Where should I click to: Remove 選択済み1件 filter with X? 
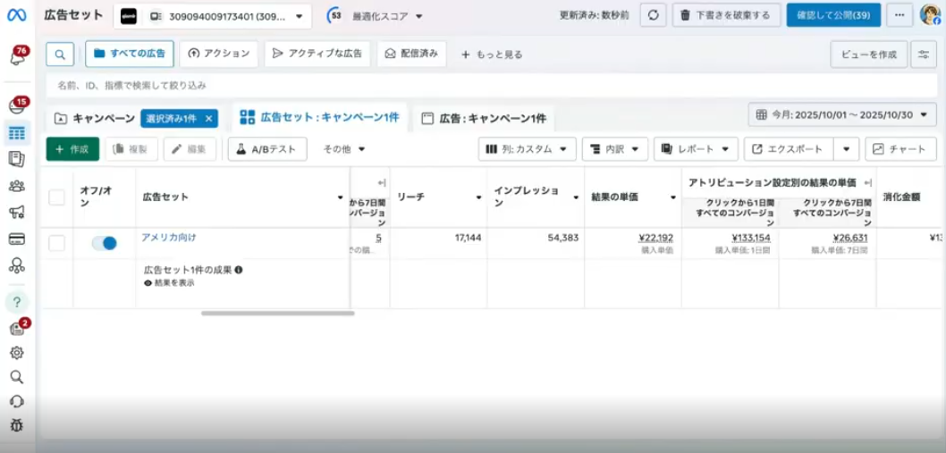click(208, 118)
